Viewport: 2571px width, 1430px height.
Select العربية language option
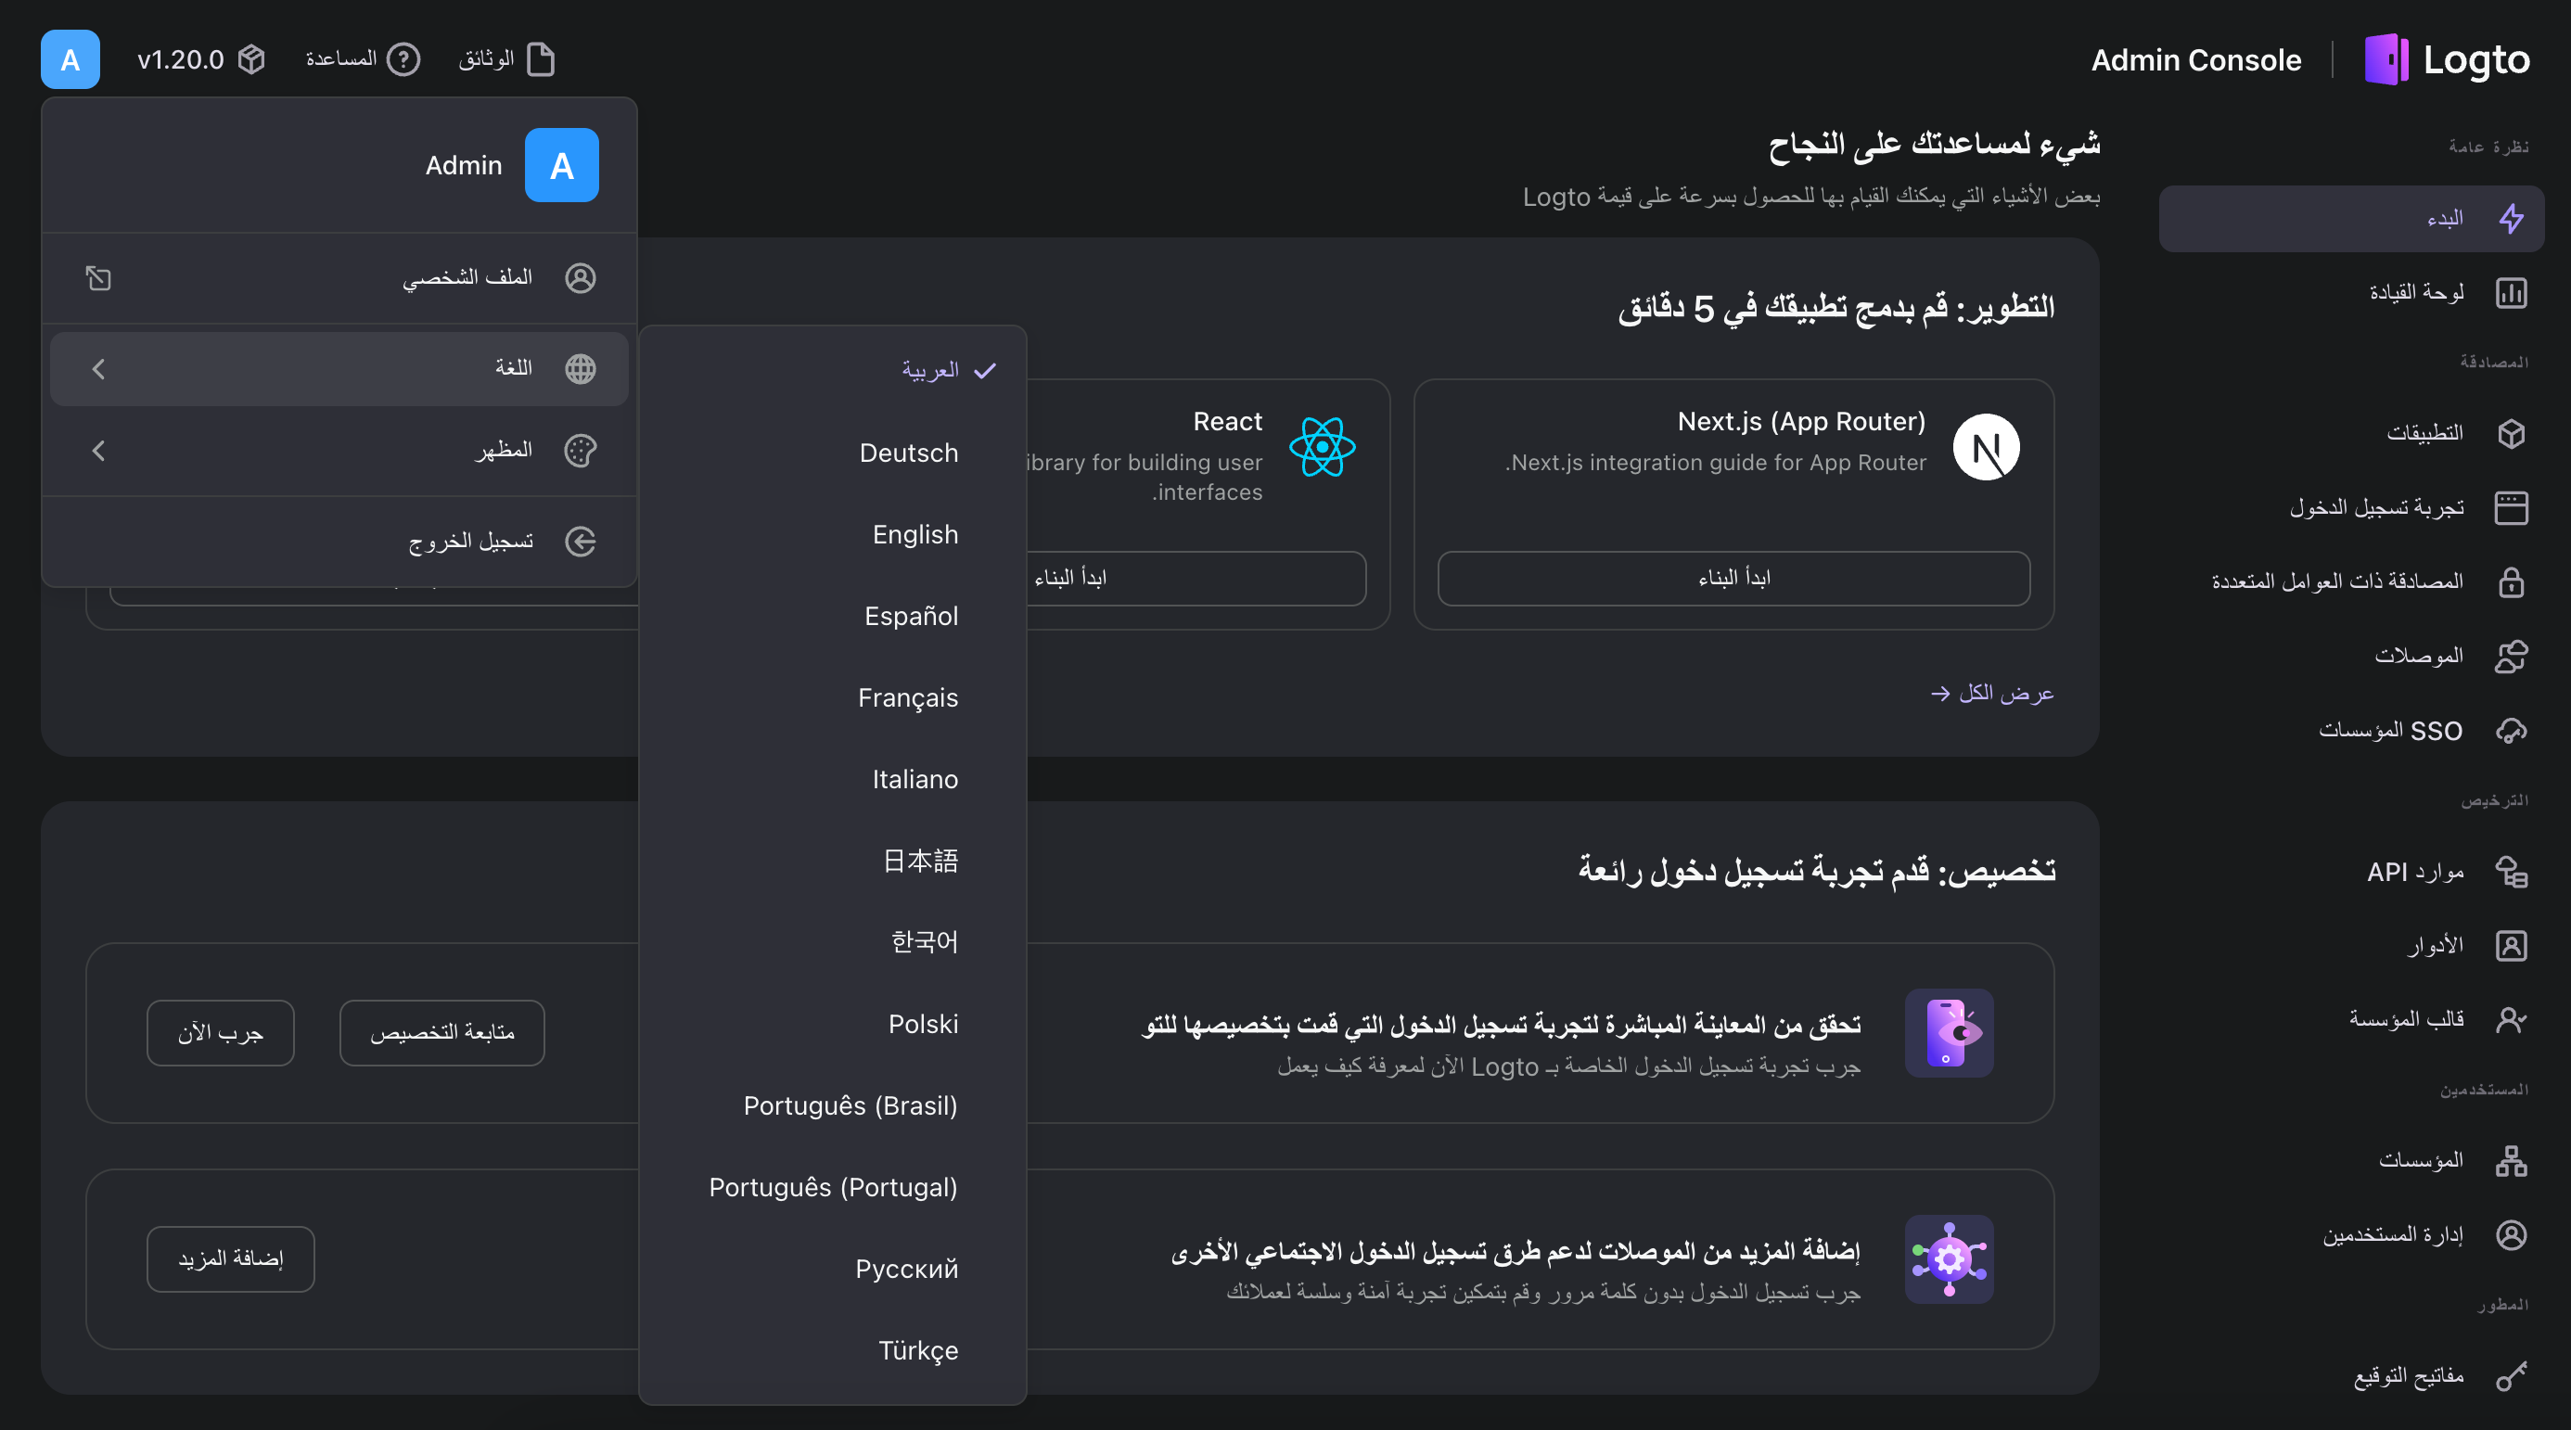point(923,370)
